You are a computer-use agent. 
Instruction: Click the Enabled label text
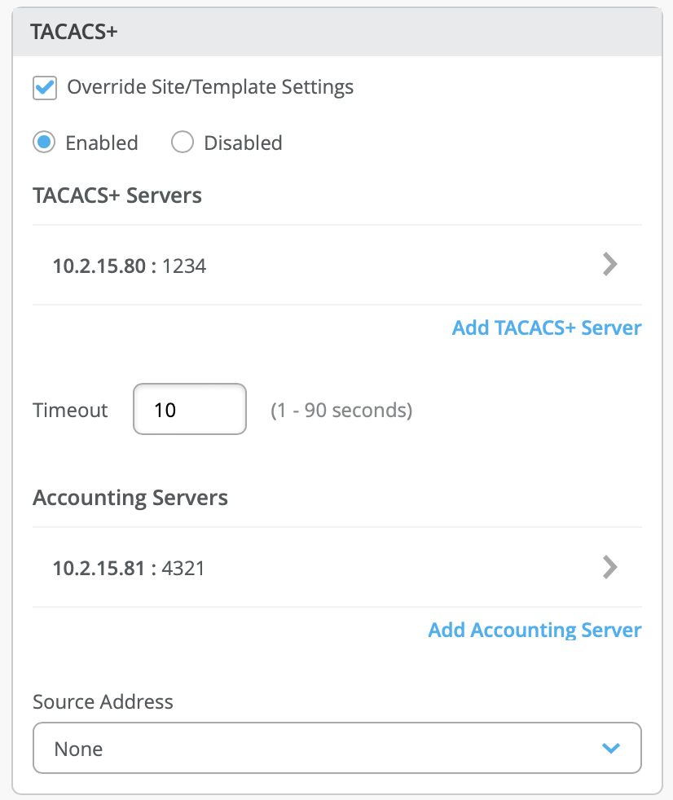tap(102, 143)
